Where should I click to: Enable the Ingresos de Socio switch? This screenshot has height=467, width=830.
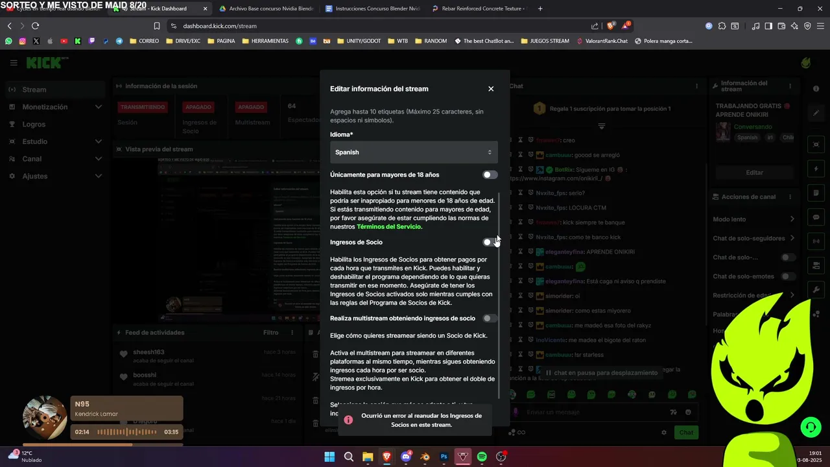point(490,242)
